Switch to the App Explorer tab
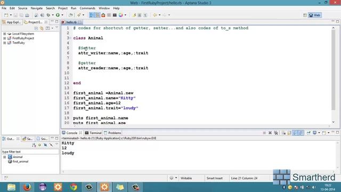The width and height of the screenshot is (341, 192). click(12, 22)
